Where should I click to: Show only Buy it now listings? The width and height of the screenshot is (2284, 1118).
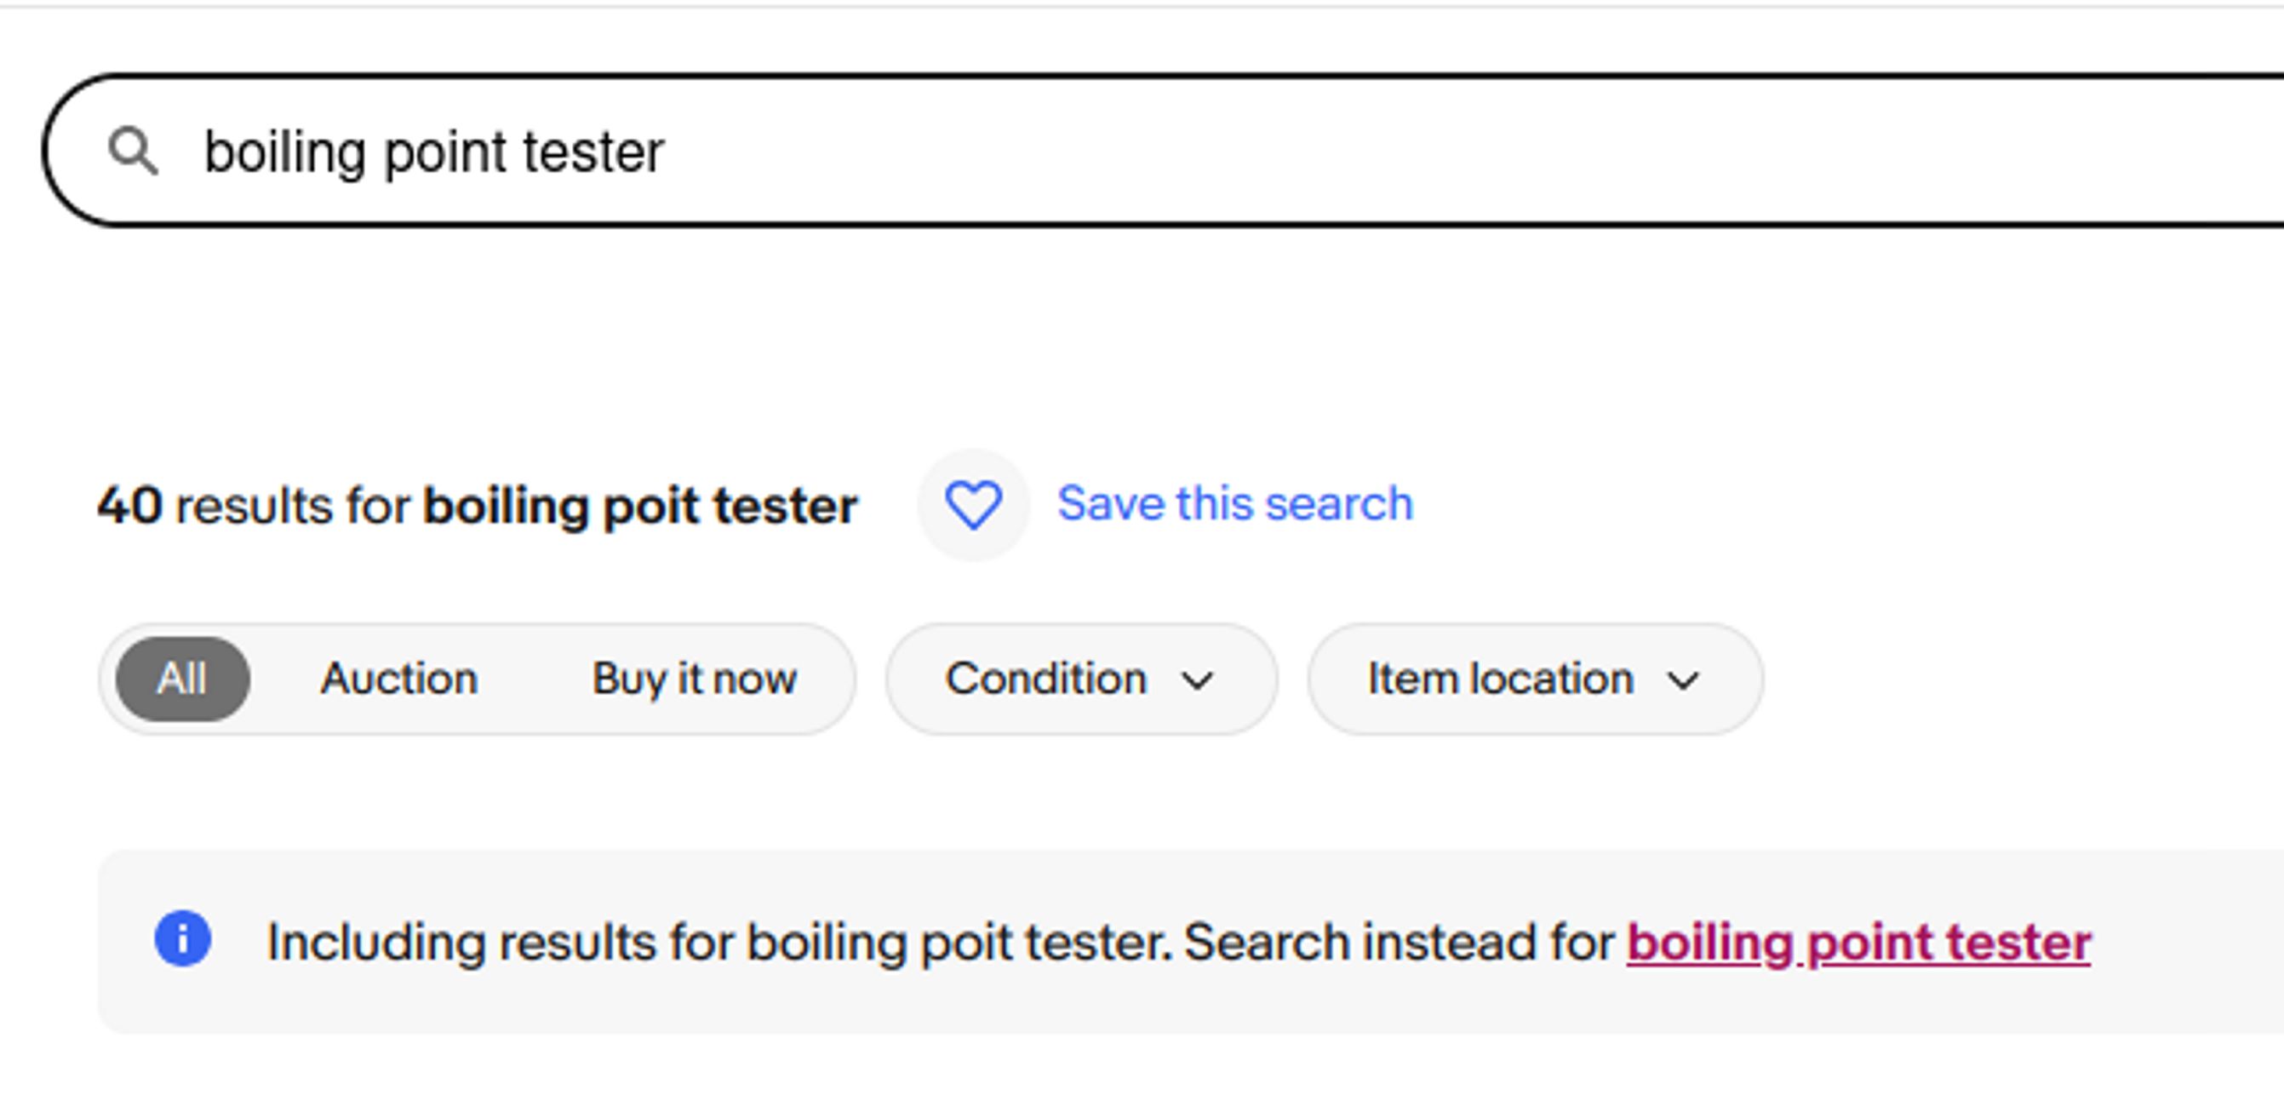(695, 679)
